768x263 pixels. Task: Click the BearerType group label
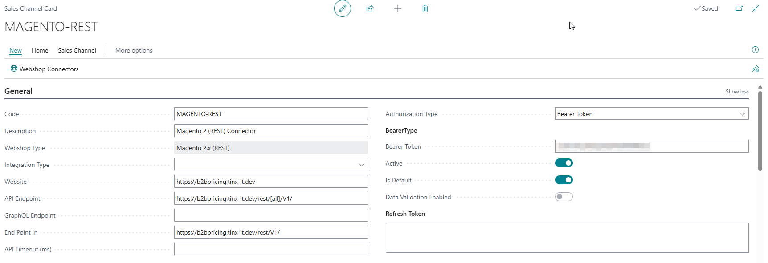(x=401, y=130)
